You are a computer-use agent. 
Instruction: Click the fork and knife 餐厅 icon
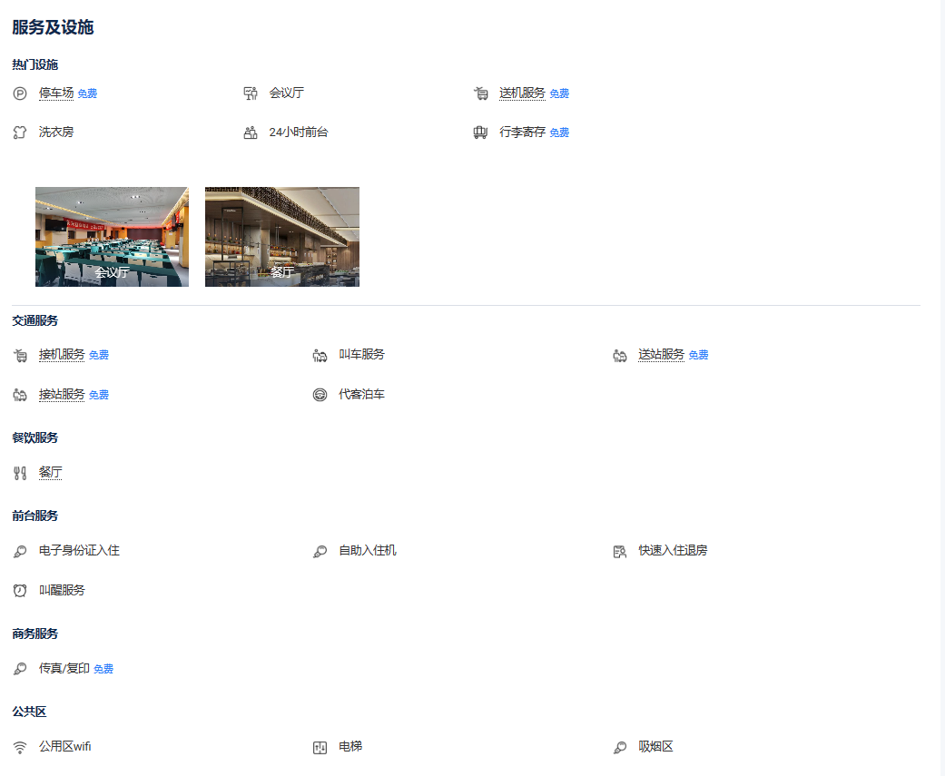pyautogui.click(x=20, y=473)
